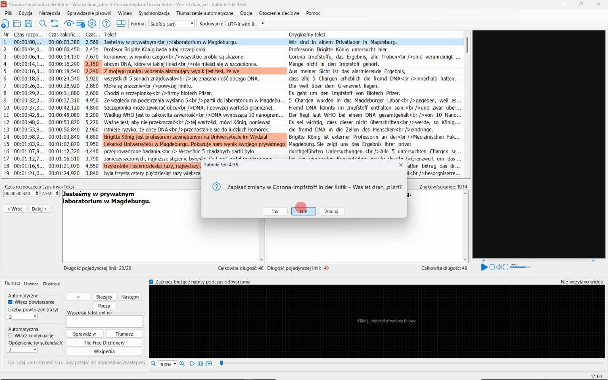This screenshot has height=380, width=608.
Task: Expand the Liczba powtórzeń dropdown
Action: click(22, 317)
